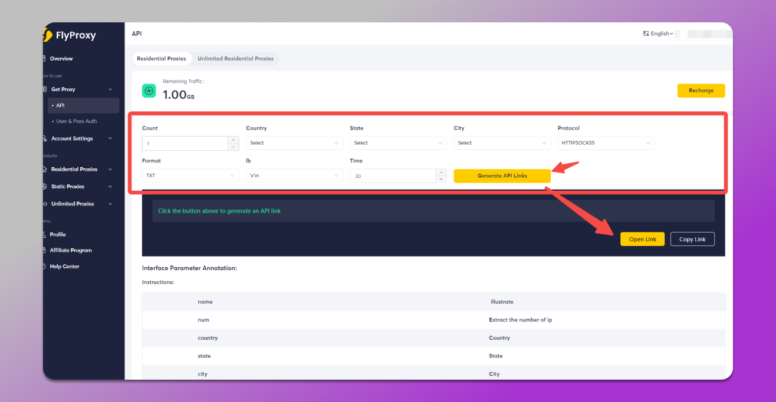The image size is (776, 402).
Task: Open Help Center
Action: pyautogui.click(x=64, y=267)
